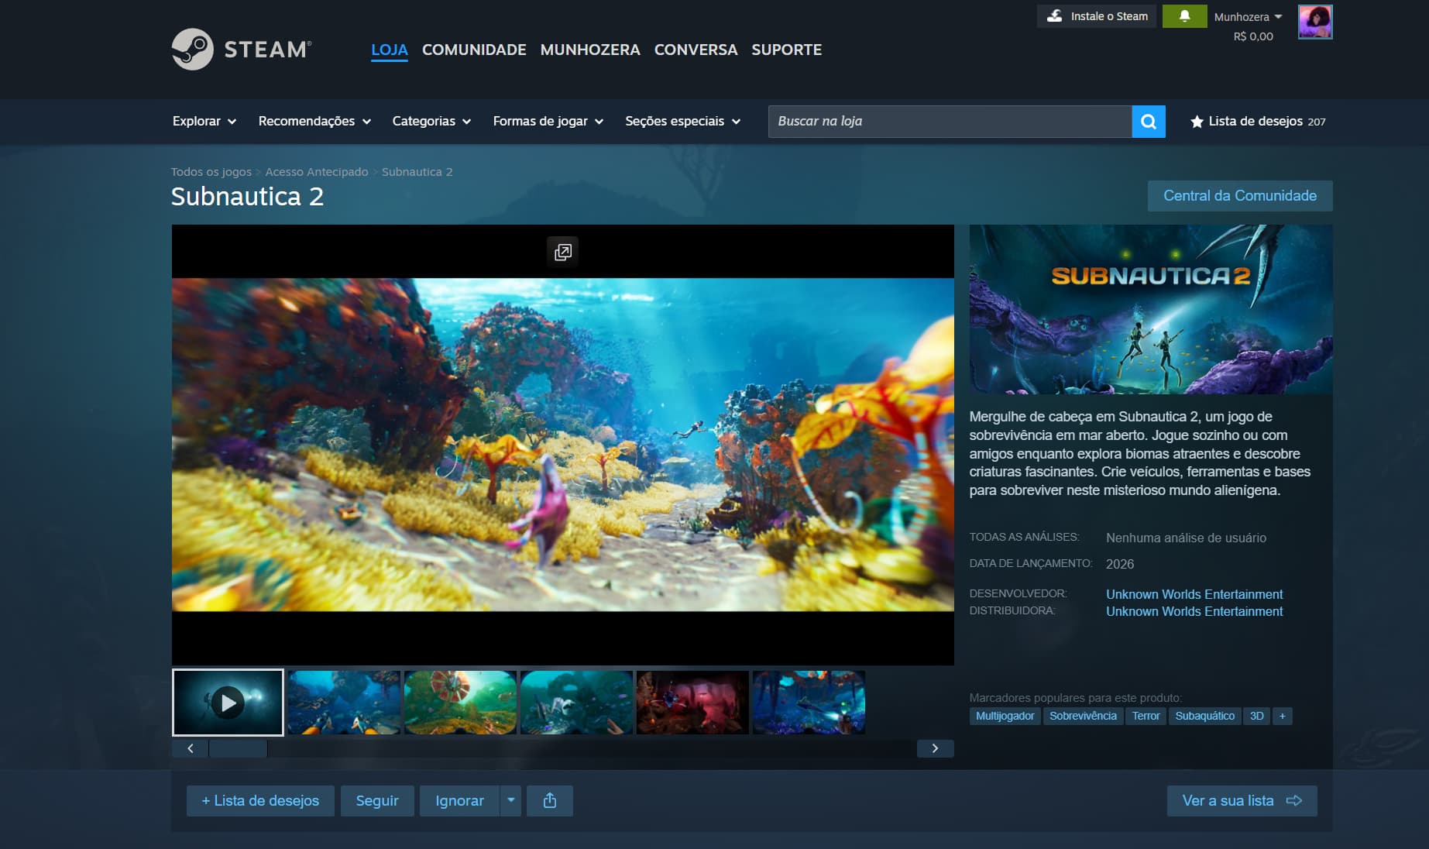Click the share icon beside the Ignorar button
This screenshot has height=849, width=1429.
click(550, 800)
